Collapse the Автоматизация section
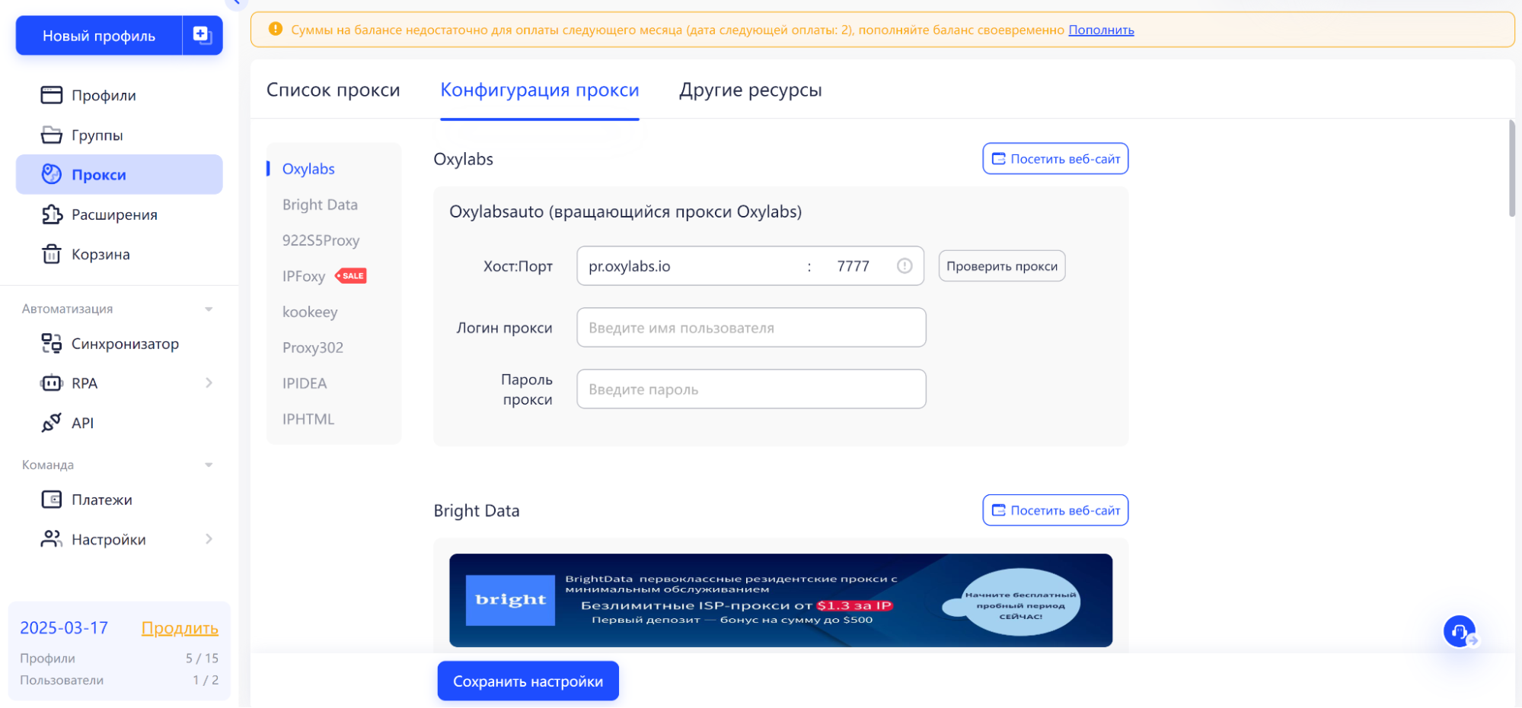This screenshot has width=1522, height=708. pyautogui.click(x=209, y=310)
